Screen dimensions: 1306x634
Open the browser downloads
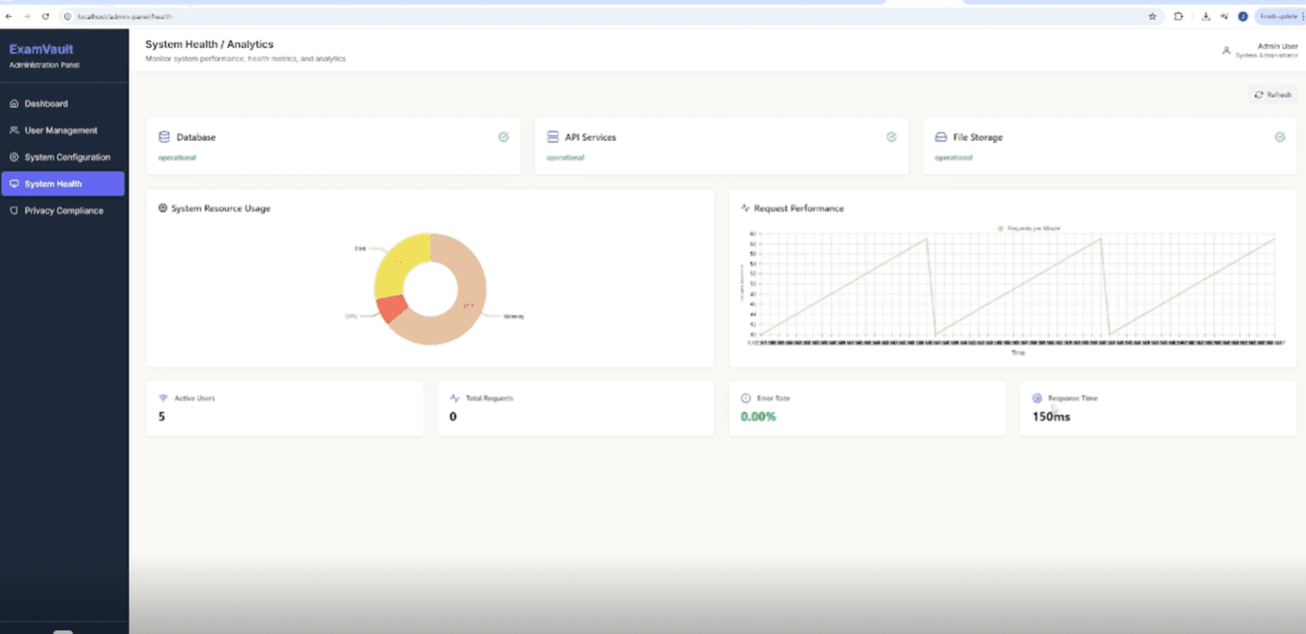pos(1206,16)
